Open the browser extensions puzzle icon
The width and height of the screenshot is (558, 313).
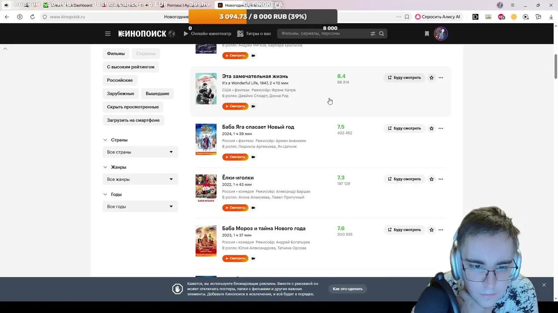coord(538,17)
